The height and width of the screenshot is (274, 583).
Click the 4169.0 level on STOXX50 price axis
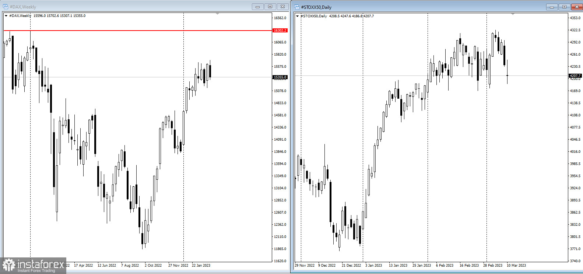click(575, 91)
